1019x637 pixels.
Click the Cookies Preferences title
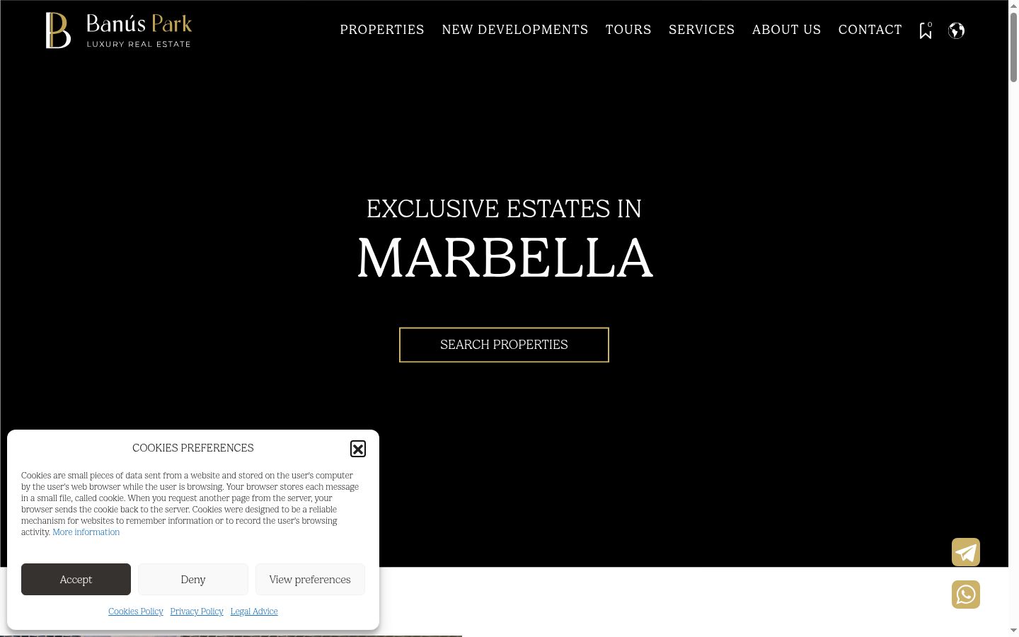(x=193, y=448)
